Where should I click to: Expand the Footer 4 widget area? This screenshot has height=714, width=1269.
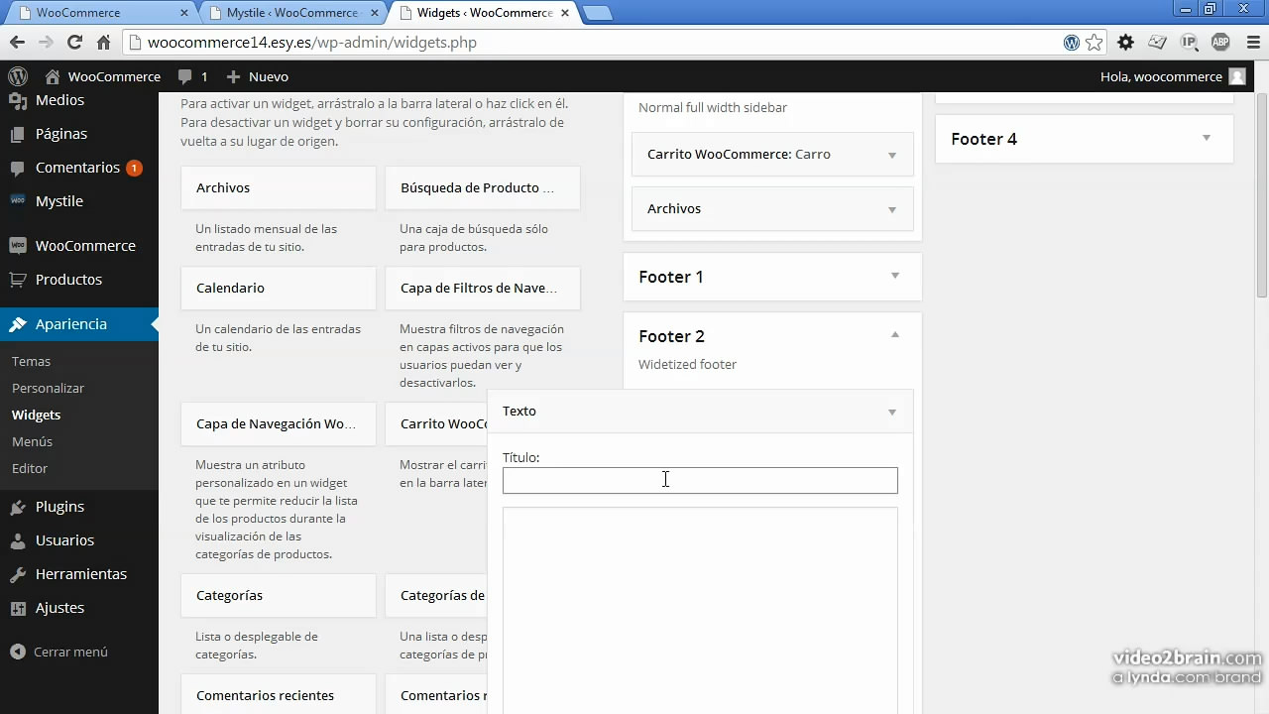[x=1207, y=138]
